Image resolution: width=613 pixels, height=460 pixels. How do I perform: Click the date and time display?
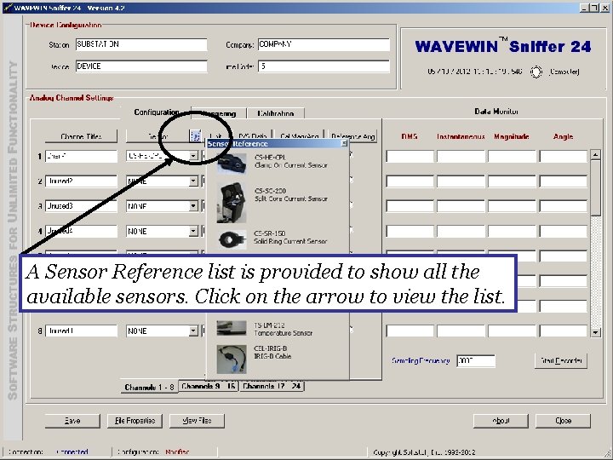(x=474, y=72)
